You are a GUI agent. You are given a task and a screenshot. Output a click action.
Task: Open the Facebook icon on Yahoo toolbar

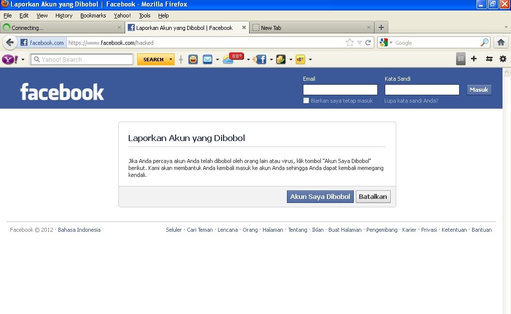coord(261,59)
